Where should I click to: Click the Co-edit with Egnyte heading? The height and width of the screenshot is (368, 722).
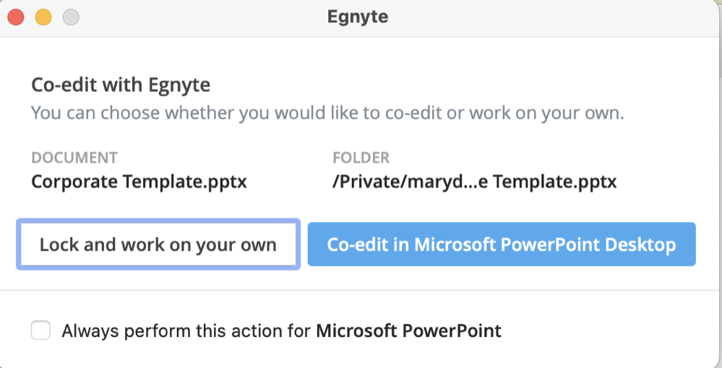tap(121, 85)
